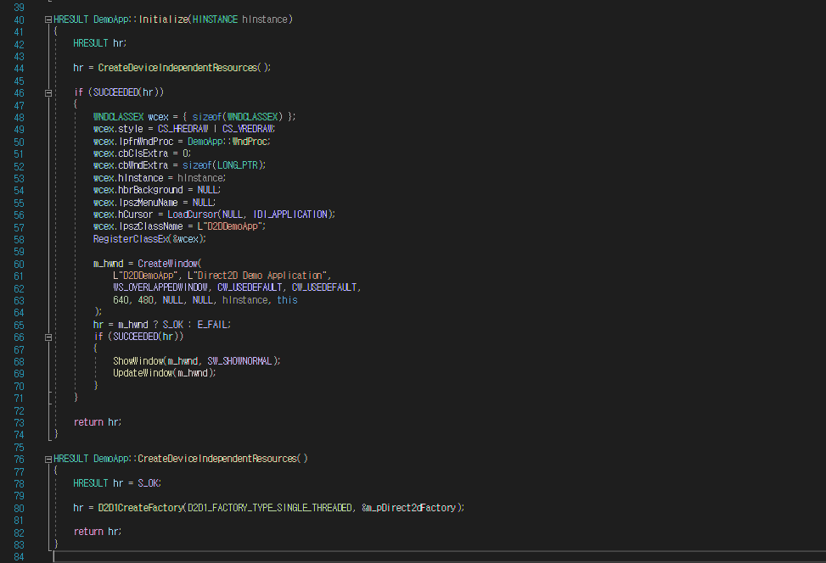Click DemoApp::WndProc on line 50
The width and height of the screenshot is (826, 563).
(228, 142)
